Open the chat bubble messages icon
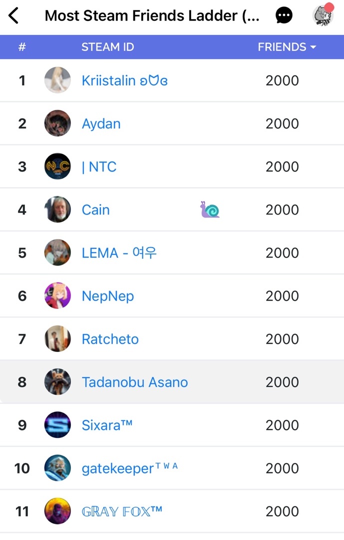 (284, 16)
